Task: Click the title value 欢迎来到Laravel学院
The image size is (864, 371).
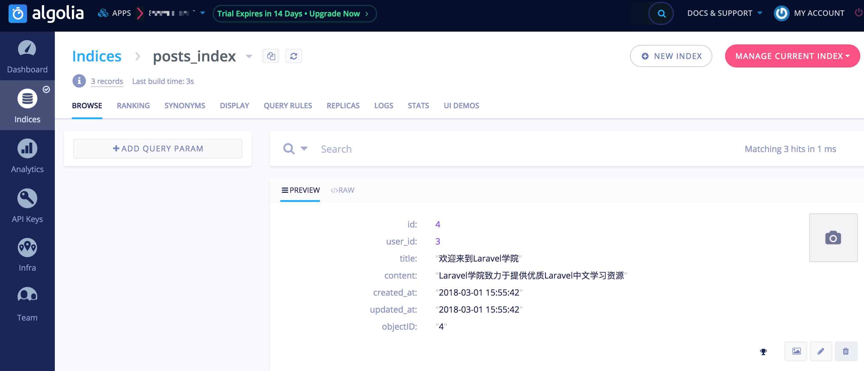Action: pyautogui.click(x=479, y=258)
